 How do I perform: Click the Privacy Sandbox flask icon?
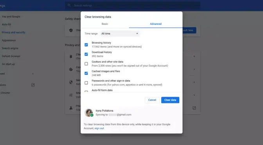[x=71, y=108]
